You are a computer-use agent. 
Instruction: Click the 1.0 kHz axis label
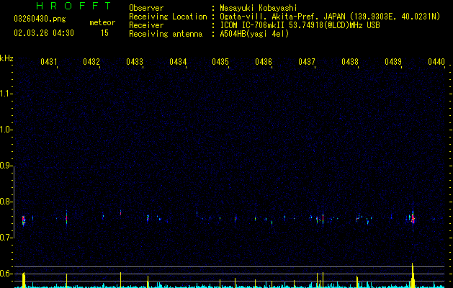coord(6,130)
